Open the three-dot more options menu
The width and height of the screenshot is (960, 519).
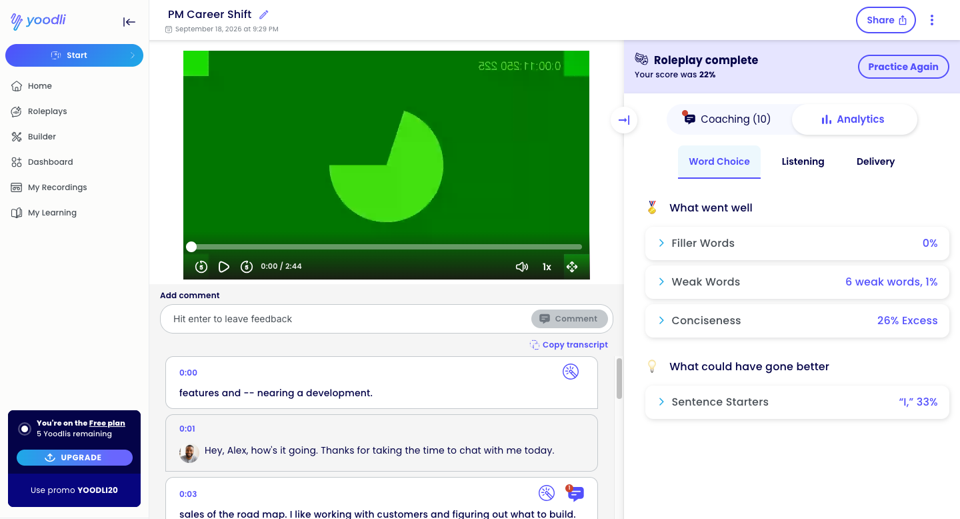[x=932, y=20]
